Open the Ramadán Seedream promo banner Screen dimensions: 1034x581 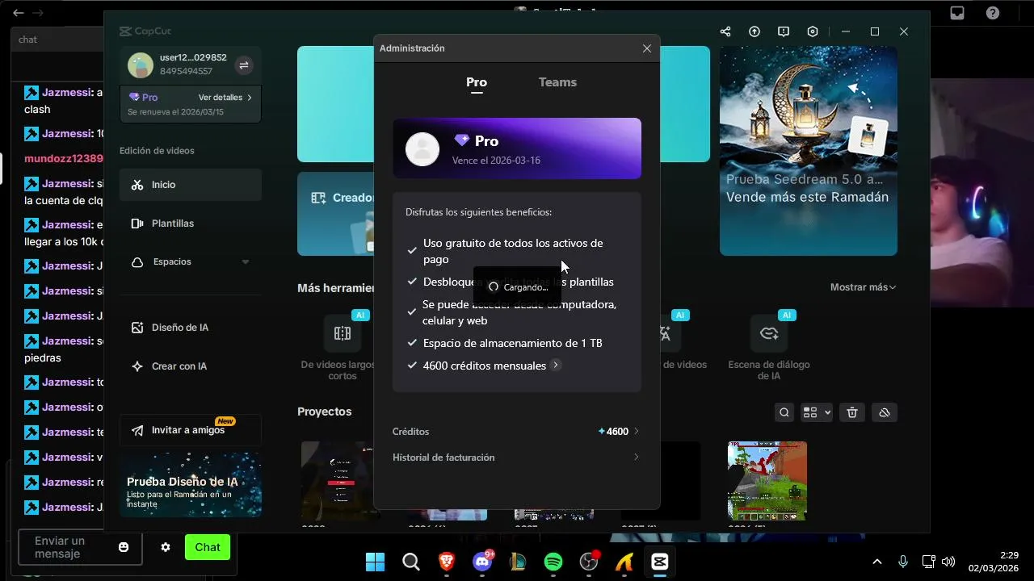point(809,151)
